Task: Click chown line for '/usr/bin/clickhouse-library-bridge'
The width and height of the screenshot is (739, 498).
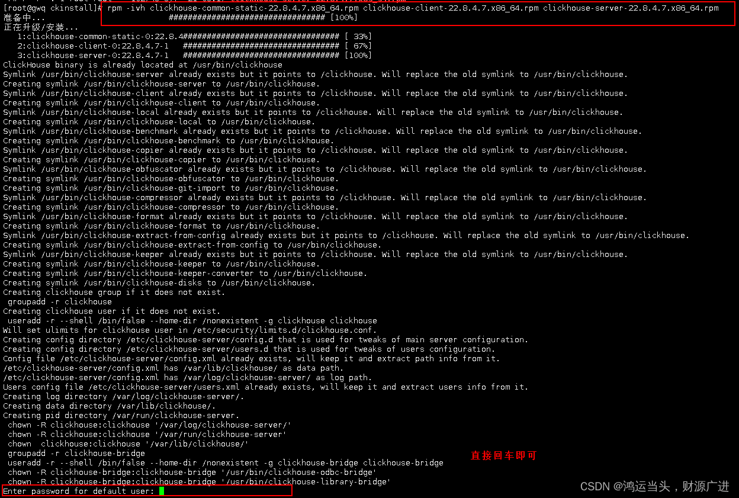Action: pyautogui.click(x=200, y=481)
